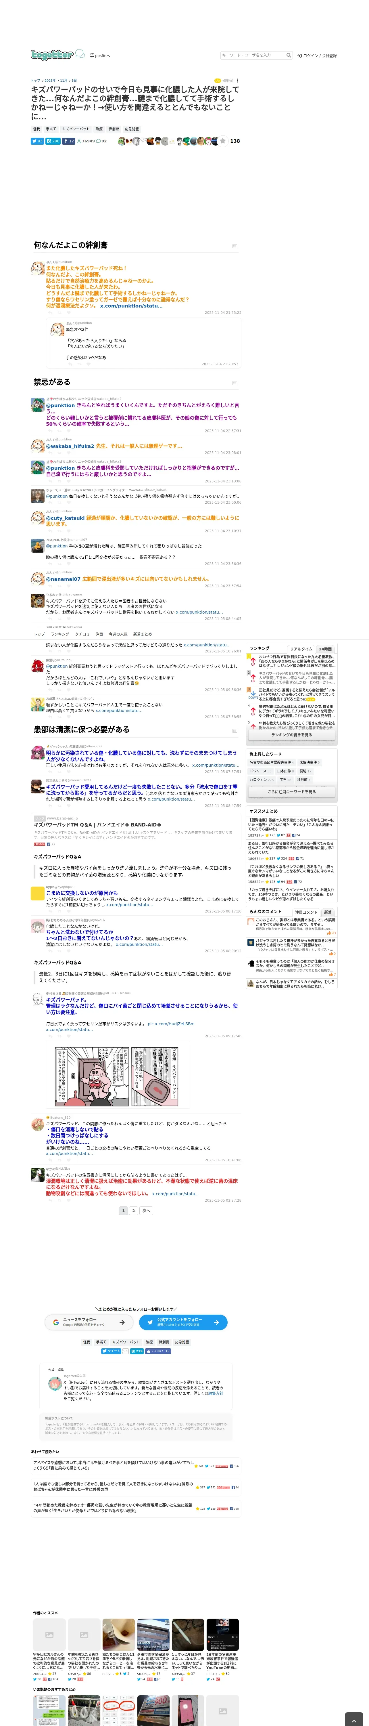Image resolution: width=369 pixels, height=1726 pixels.
Task: Open ログイン / 会員登録
Action: (318, 56)
